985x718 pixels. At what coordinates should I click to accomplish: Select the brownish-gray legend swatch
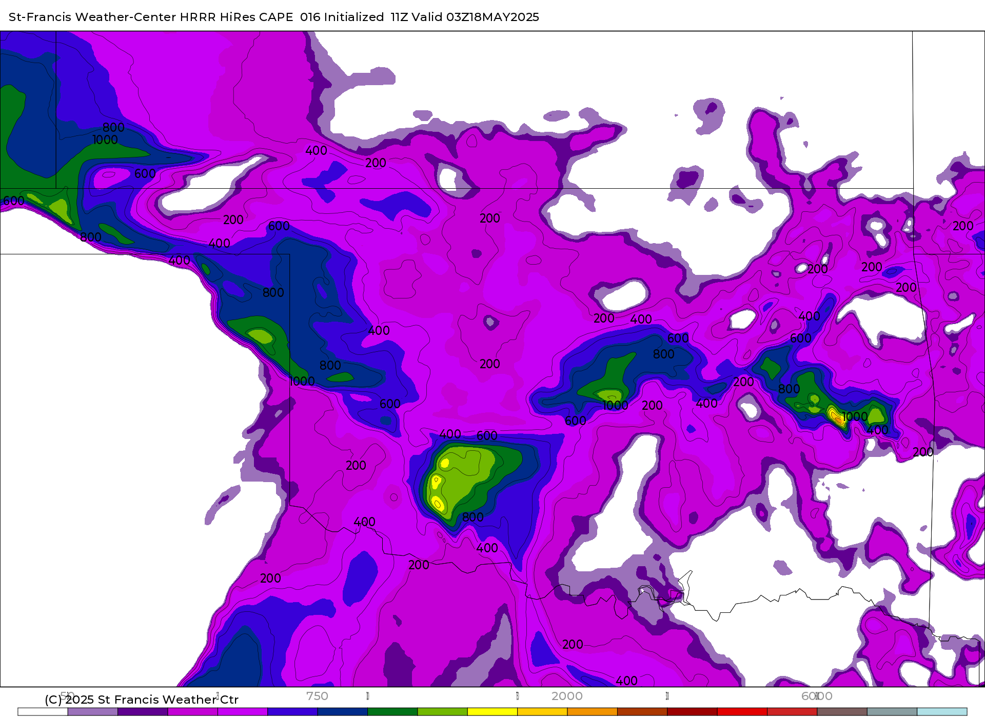click(x=842, y=712)
